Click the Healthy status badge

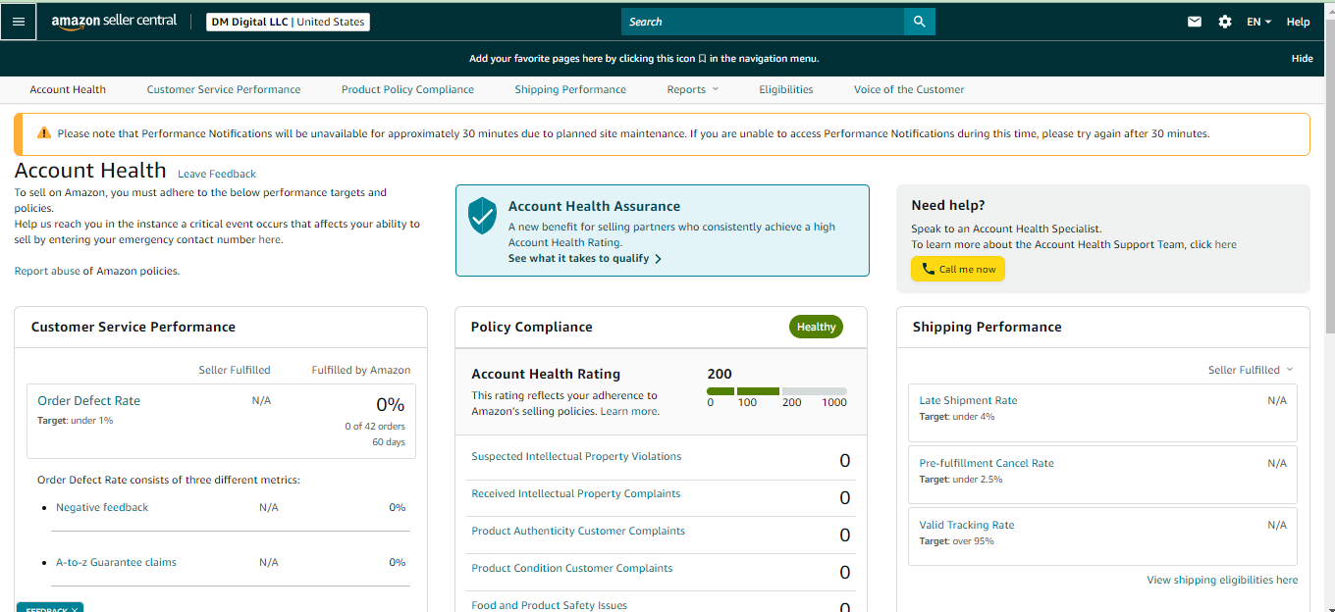tap(816, 327)
